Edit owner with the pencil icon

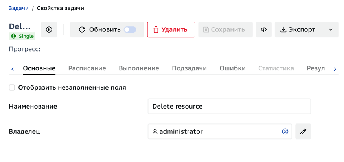[x=303, y=131]
